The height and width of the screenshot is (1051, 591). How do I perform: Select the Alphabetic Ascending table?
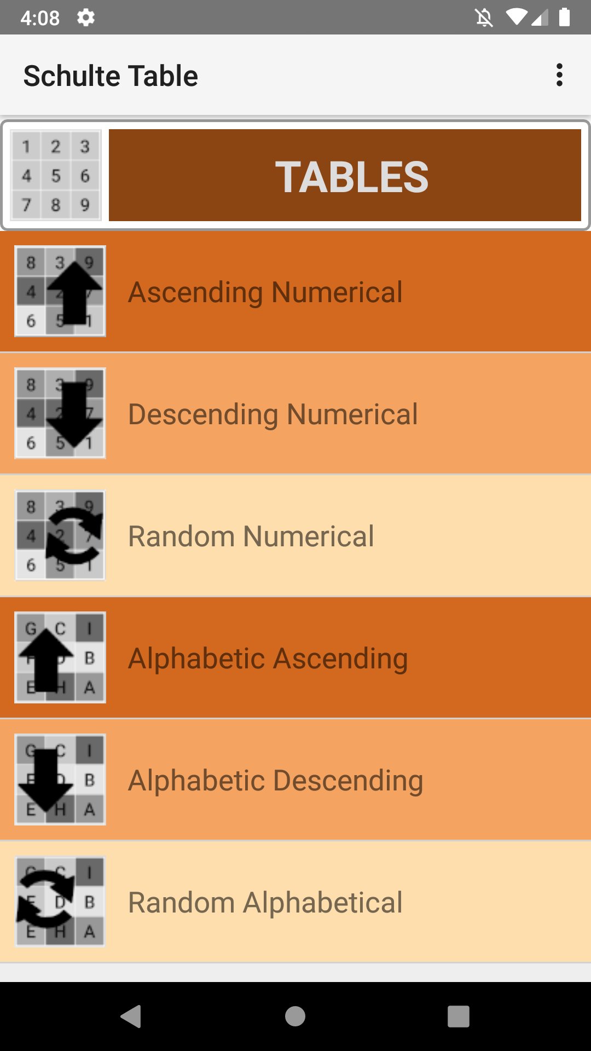coord(296,657)
